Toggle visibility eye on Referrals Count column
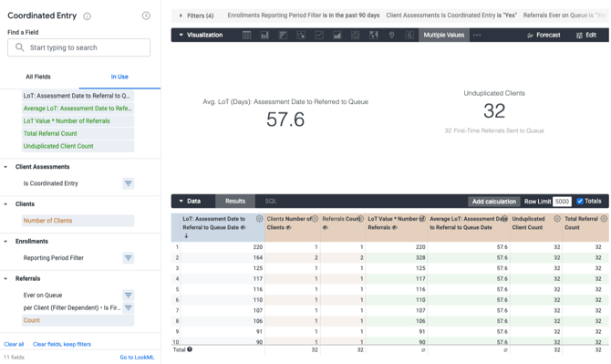 click(325, 227)
